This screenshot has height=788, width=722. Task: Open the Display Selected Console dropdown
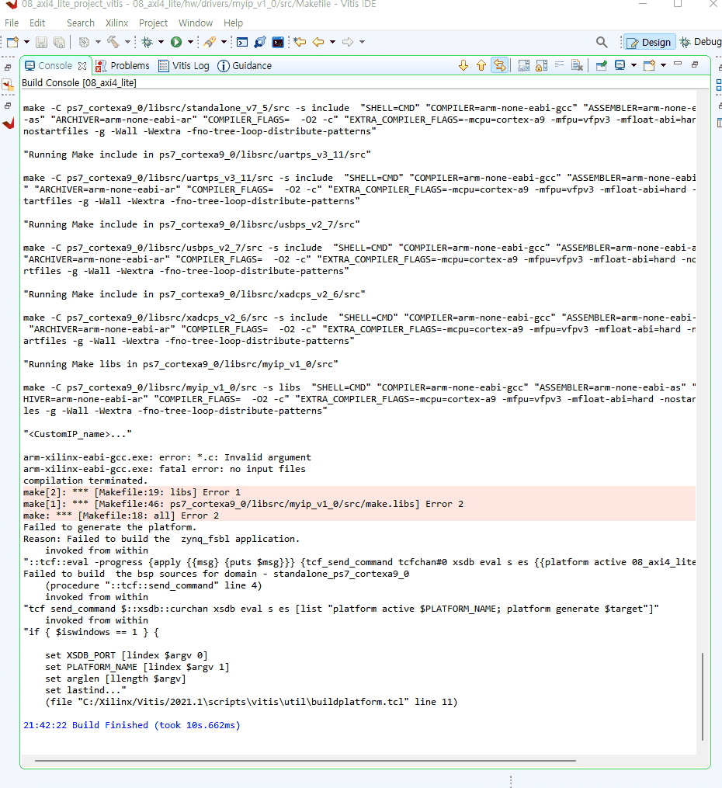point(633,65)
